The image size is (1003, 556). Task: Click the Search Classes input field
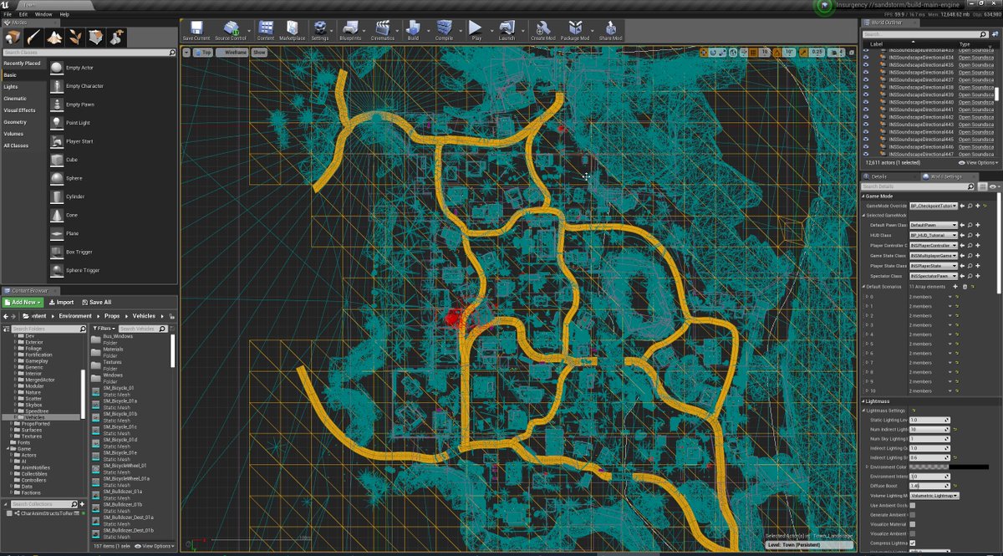coord(89,53)
